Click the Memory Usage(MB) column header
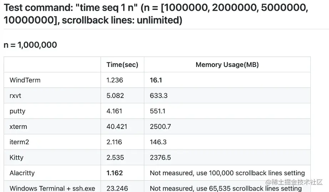The width and height of the screenshot is (329, 192). pos(227,64)
